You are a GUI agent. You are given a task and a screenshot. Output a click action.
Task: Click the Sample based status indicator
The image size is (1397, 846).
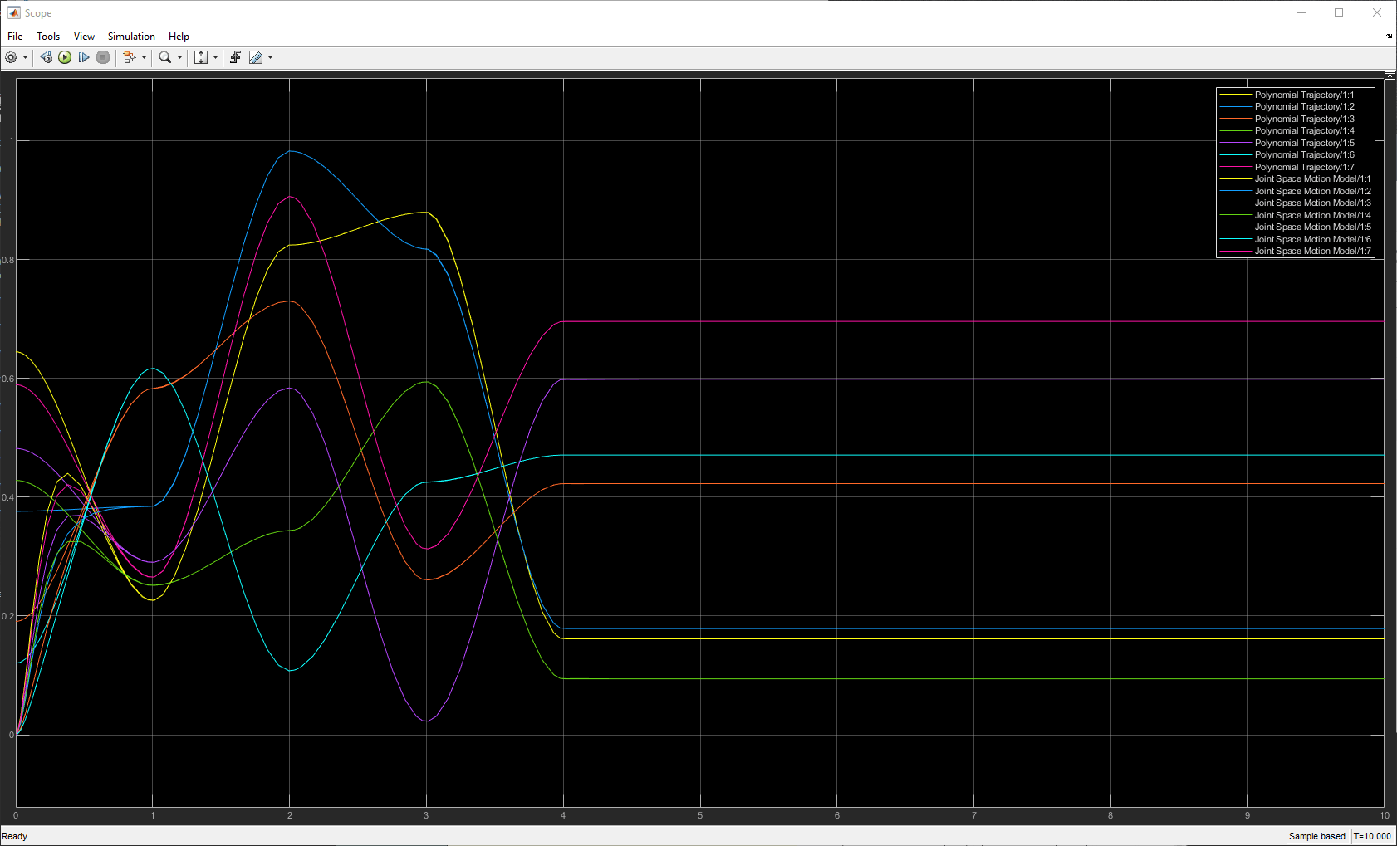1316,836
